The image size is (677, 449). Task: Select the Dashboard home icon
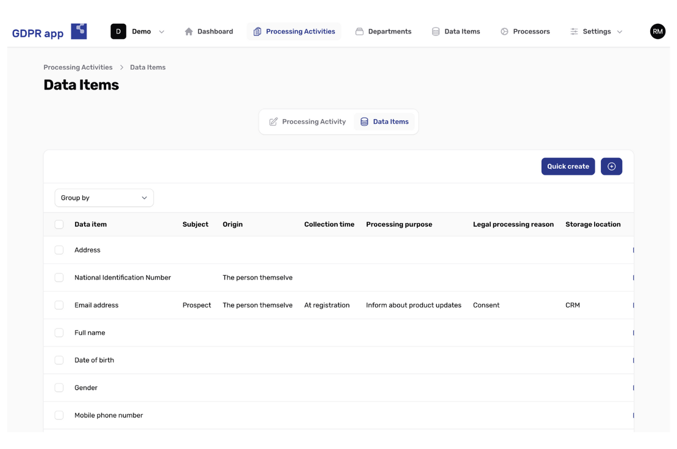(188, 31)
